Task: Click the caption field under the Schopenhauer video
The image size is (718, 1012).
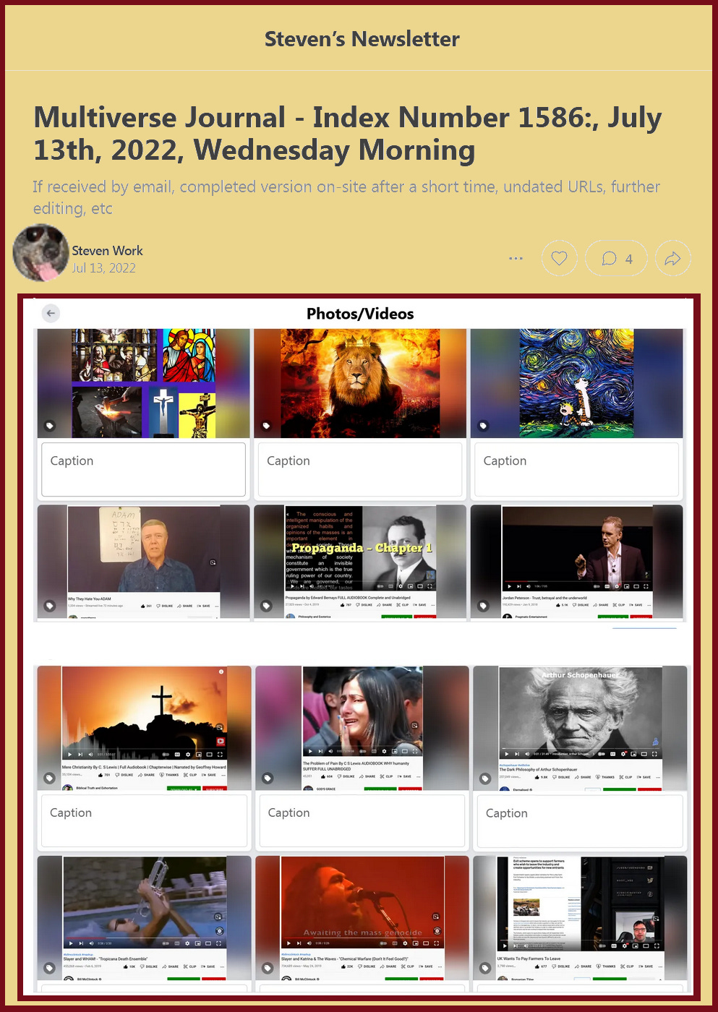Action: point(580,821)
